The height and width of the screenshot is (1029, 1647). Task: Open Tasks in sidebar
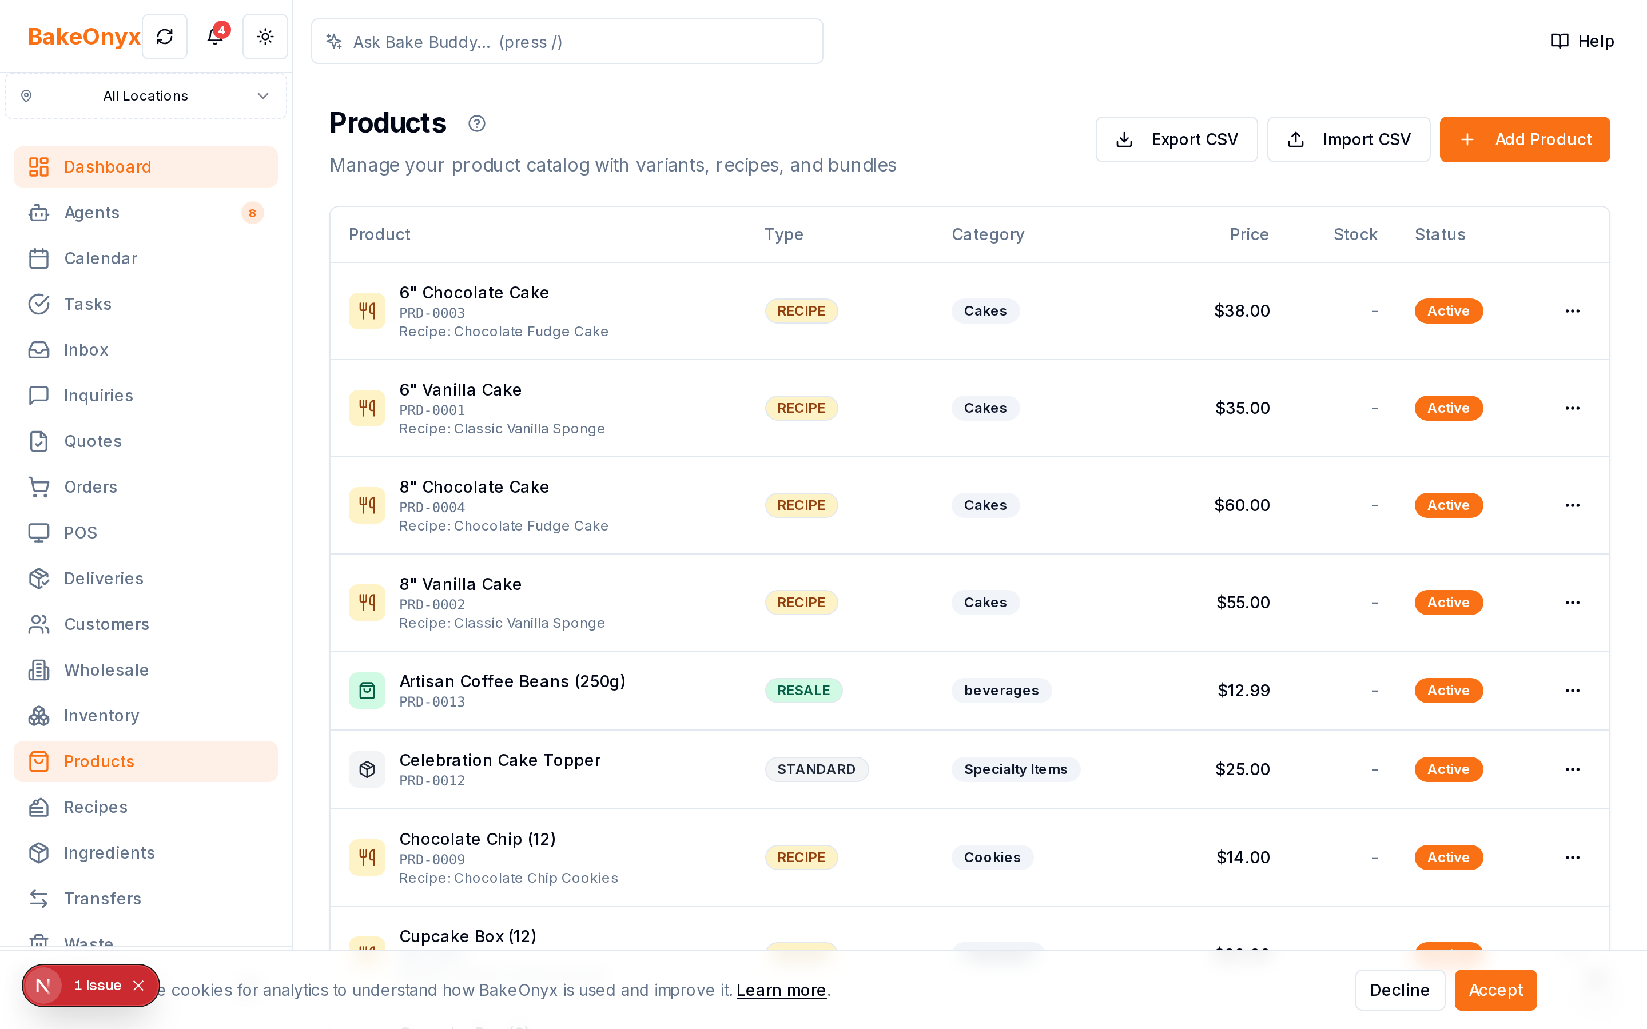[146, 304]
